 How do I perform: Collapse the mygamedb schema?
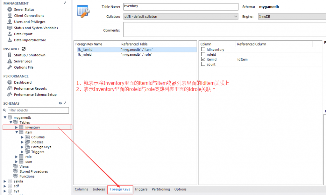[x=5, y=117]
